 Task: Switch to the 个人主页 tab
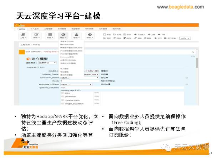click(35, 29)
